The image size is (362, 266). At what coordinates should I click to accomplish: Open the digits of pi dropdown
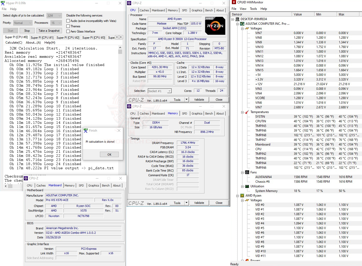tap(60, 15)
